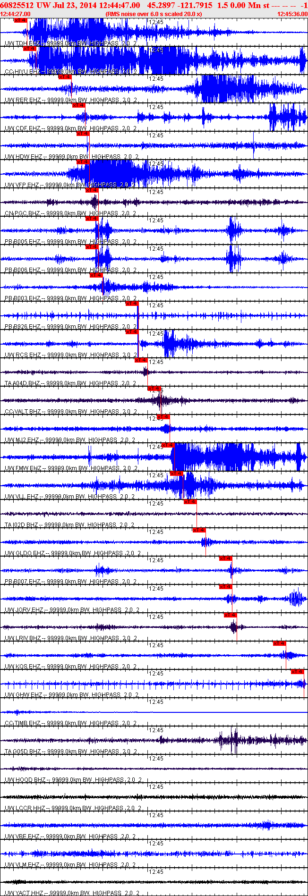308x896 pixels.
Task: Select the red pick marker on FMW trace
Action: pos(168,445)
